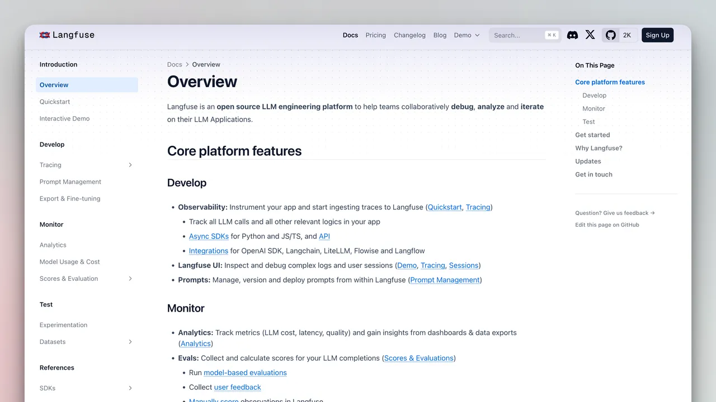The width and height of the screenshot is (716, 402).
Task: Click the Monitor section heading in content
Action: tap(186, 308)
